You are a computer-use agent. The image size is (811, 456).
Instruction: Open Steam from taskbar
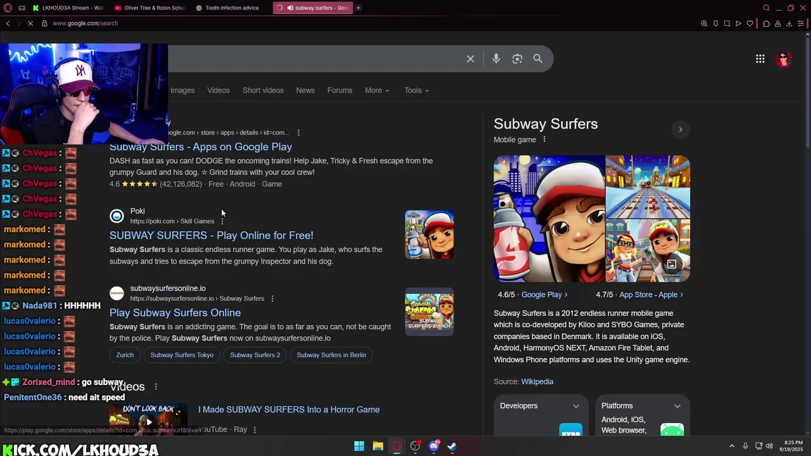(x=452, y=446)
